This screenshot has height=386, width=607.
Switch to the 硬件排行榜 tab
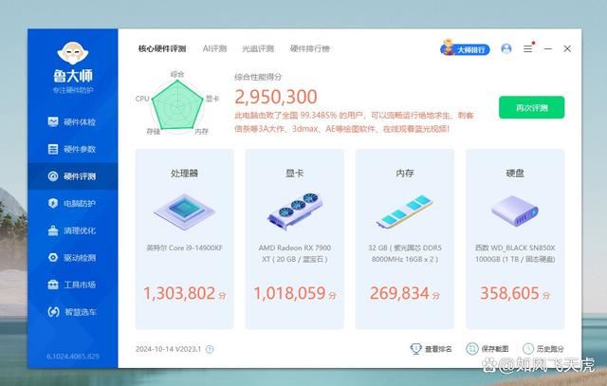(x=310, y=48)
